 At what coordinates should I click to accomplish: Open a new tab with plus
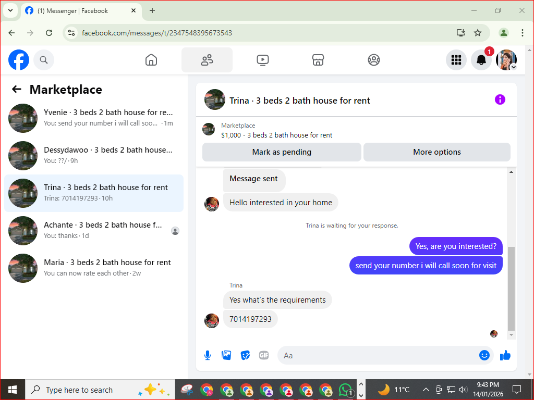(152, 10)
